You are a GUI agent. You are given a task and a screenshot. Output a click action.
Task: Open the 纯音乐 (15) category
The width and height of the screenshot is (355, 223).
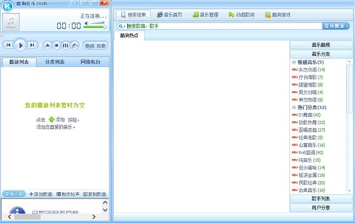(x=309, y=160)
